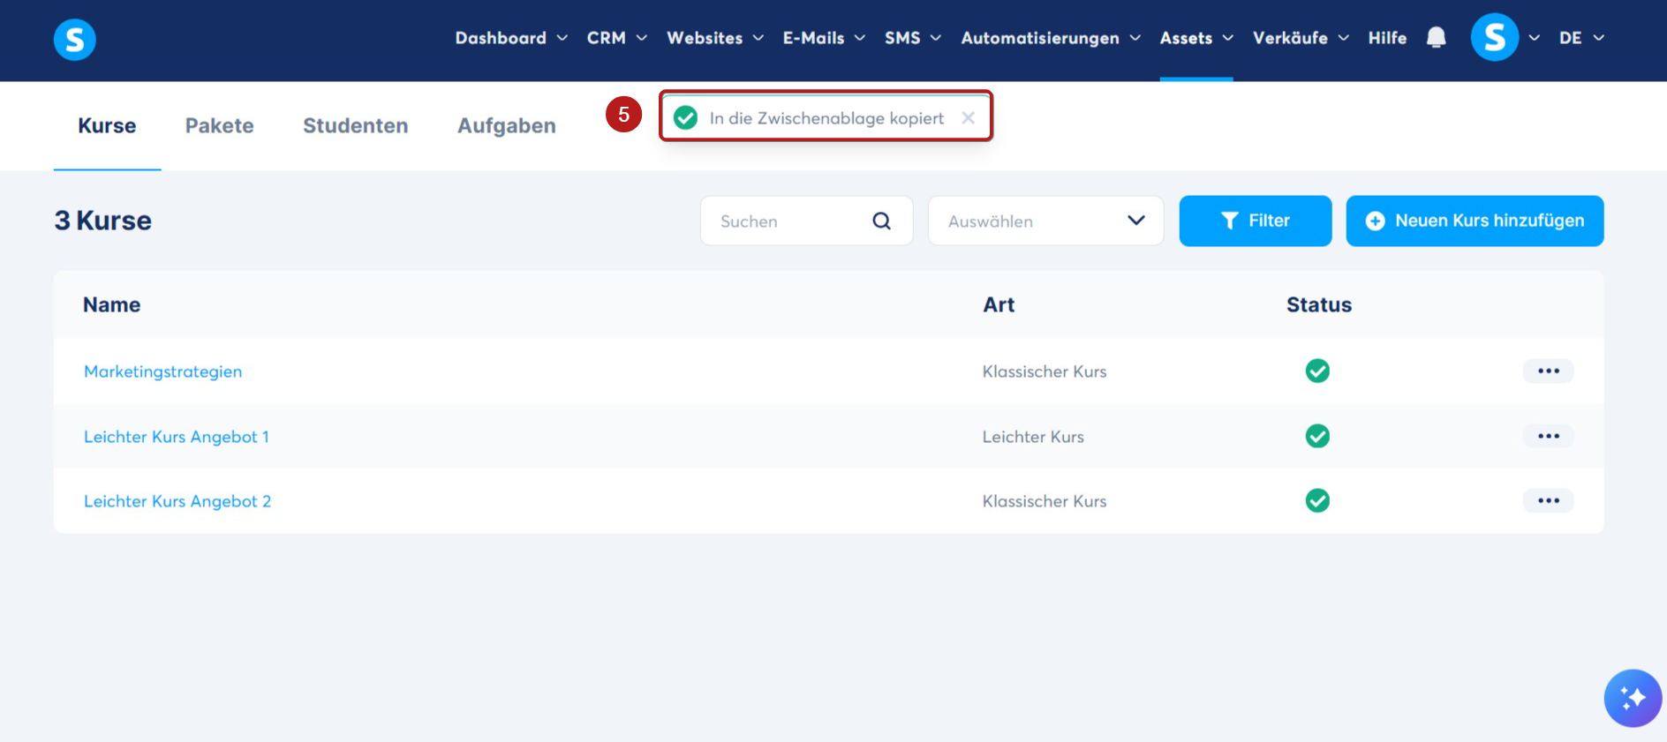Open actions menu for Leichter Kurs Angebot 1
The width and height of the screenshot is (1667, 742).
click(1548, 436)
